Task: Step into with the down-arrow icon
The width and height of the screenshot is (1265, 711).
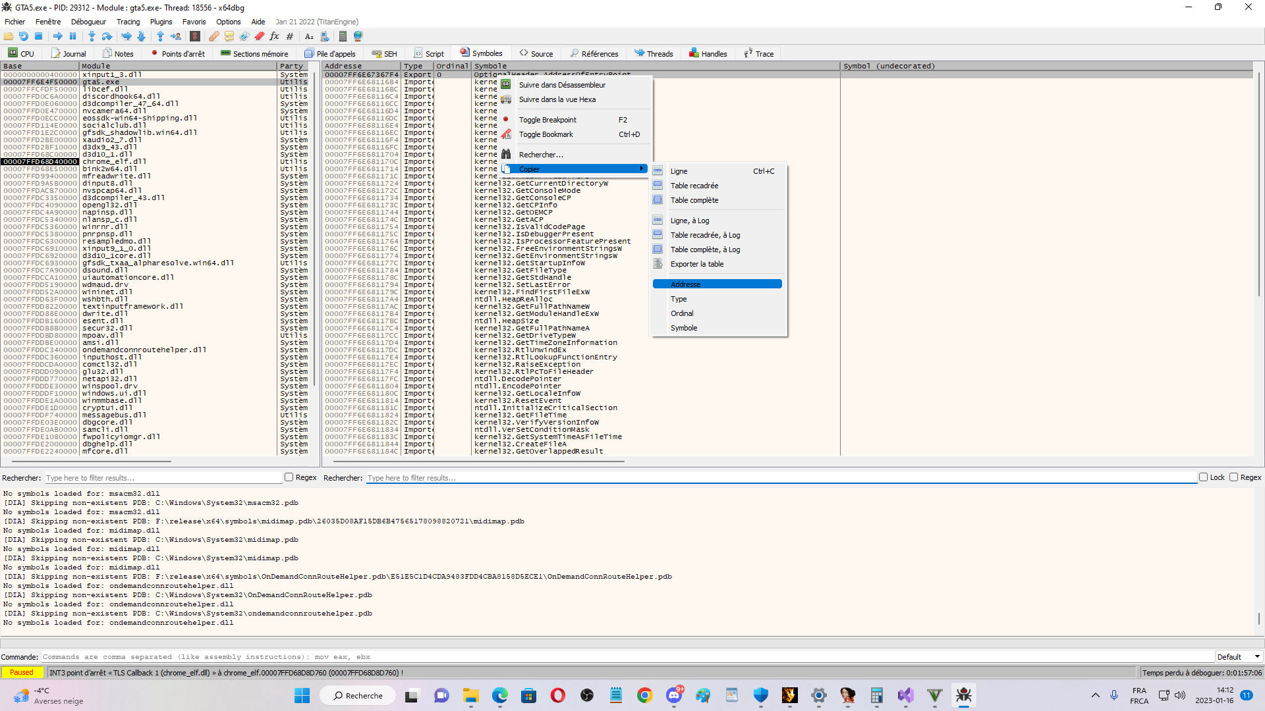Action: click(92, 36)
